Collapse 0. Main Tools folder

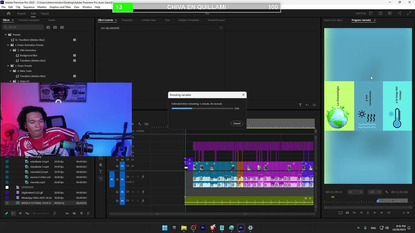10,71
